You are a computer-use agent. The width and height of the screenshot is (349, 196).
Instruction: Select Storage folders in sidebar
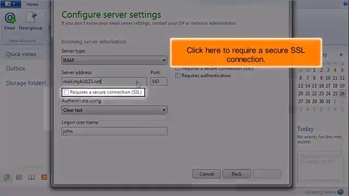[x=26, y=83]
